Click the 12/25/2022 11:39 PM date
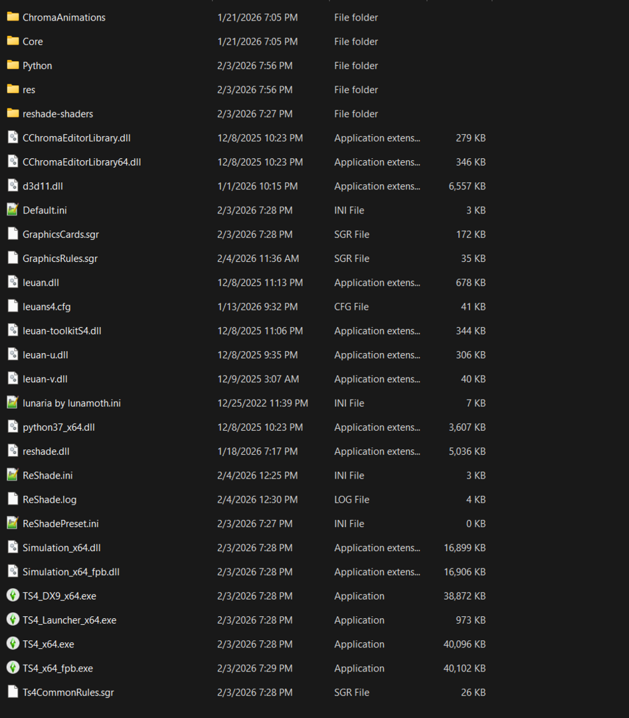 (263, 403)
